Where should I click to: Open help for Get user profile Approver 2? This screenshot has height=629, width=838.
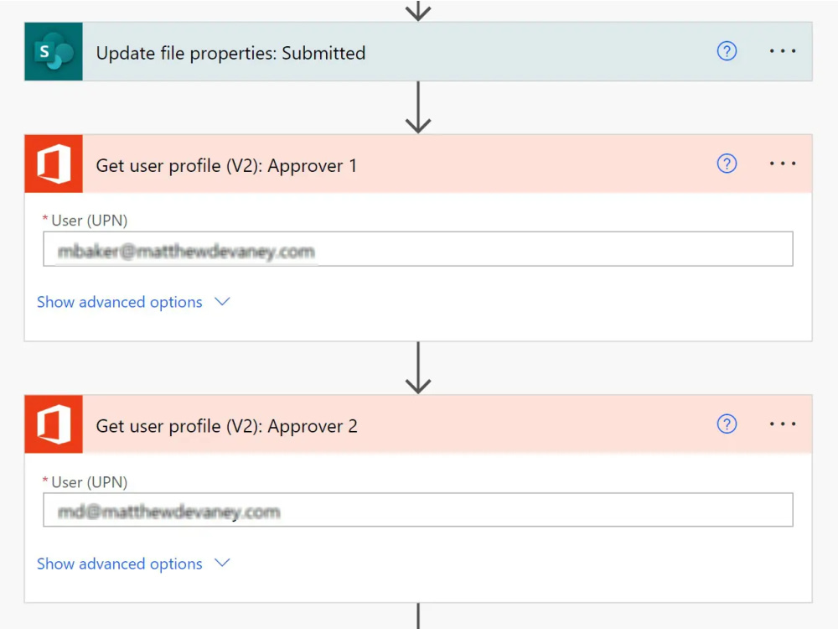coord(727,424)
